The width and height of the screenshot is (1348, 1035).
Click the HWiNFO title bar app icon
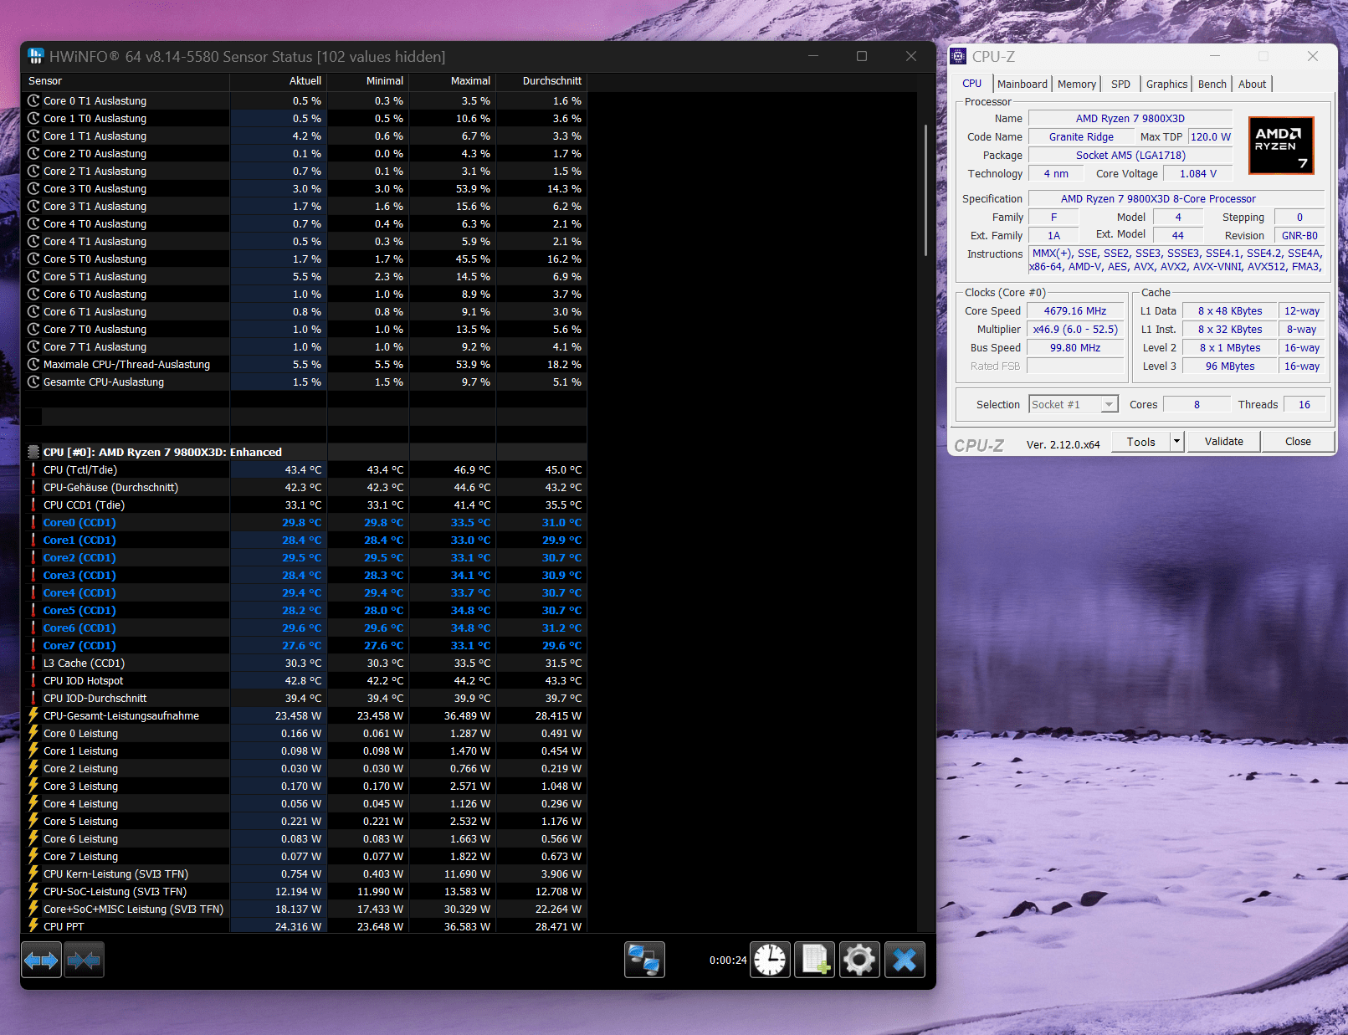tap(36, 56)
